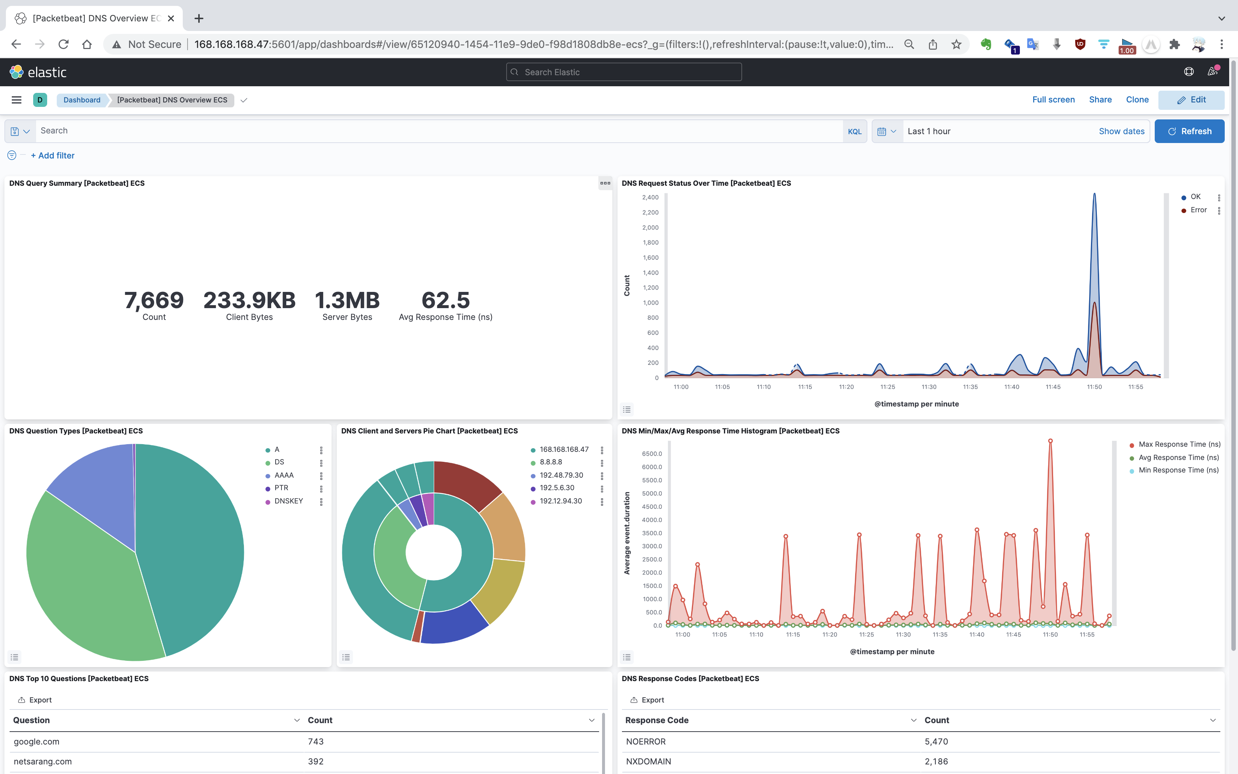Image resolution: width=1238 pixels, height=774 pixels.
Task: Open the hamburger navigation menu
Action: coord(16,100)
